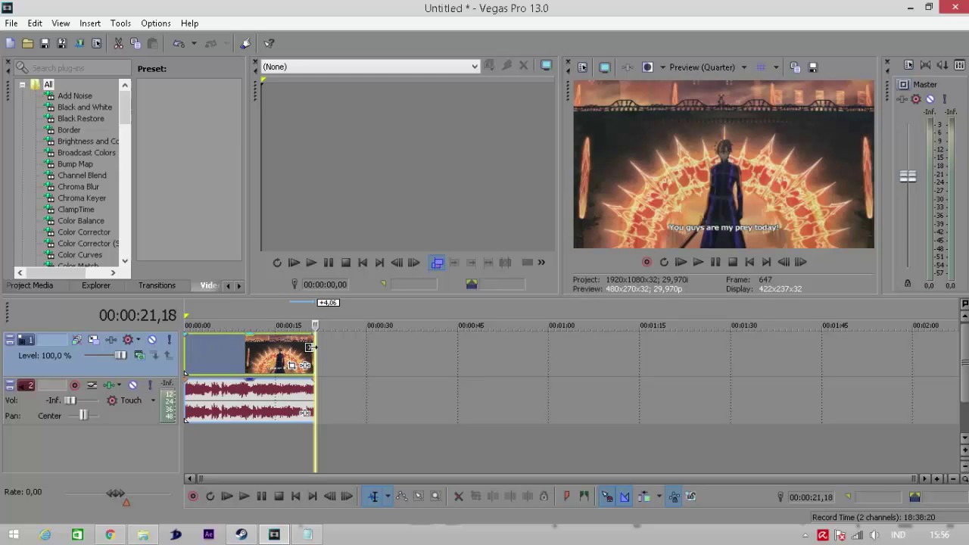Click the Windows Start button
The image size is (969, 545).
point(13,534)
